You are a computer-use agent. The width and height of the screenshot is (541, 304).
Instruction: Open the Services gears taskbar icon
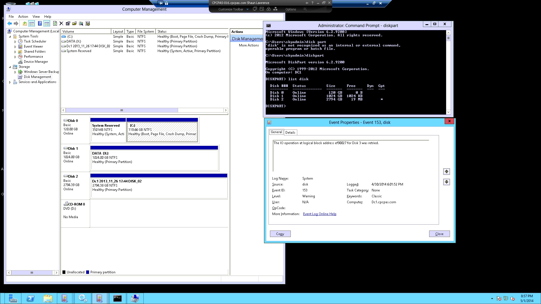pos(83,298)
